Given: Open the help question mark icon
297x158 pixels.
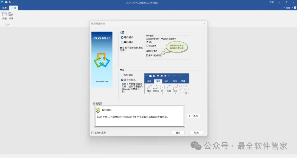Looking at the screenshot, I should point(295,8).
